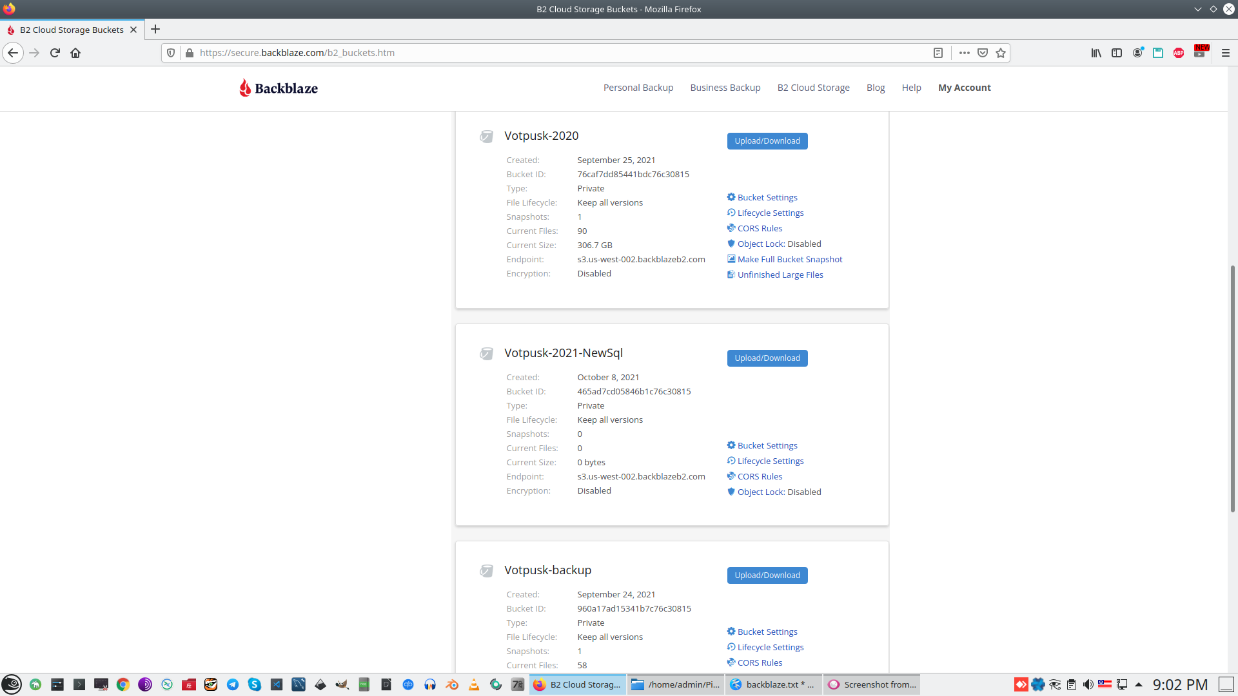Image resolution: width=1238 pixels, height=696 pixels.
Task: Click the URL address input field
Action: point(555,53)
